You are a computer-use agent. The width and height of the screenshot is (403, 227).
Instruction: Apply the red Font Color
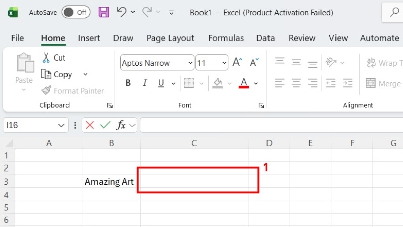point(244,83)
